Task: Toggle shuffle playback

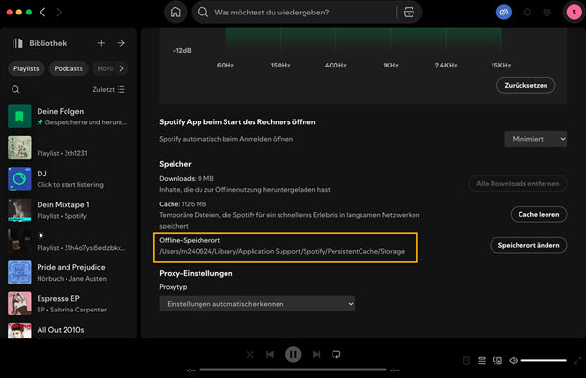Action: pyautogui.click(x=250, y=354)
